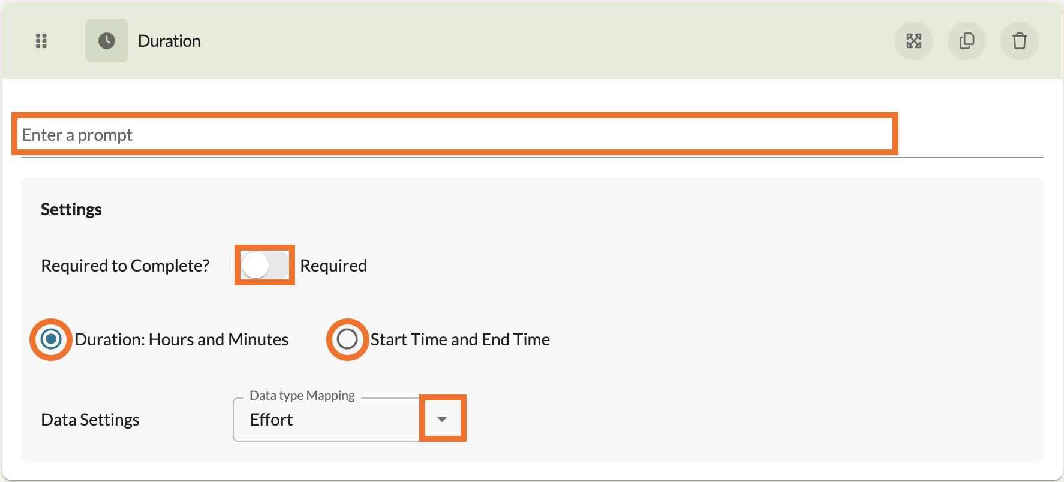Click the Data type Mapping field label
The image size is (1064, 482).
click(x=302, y=396)
